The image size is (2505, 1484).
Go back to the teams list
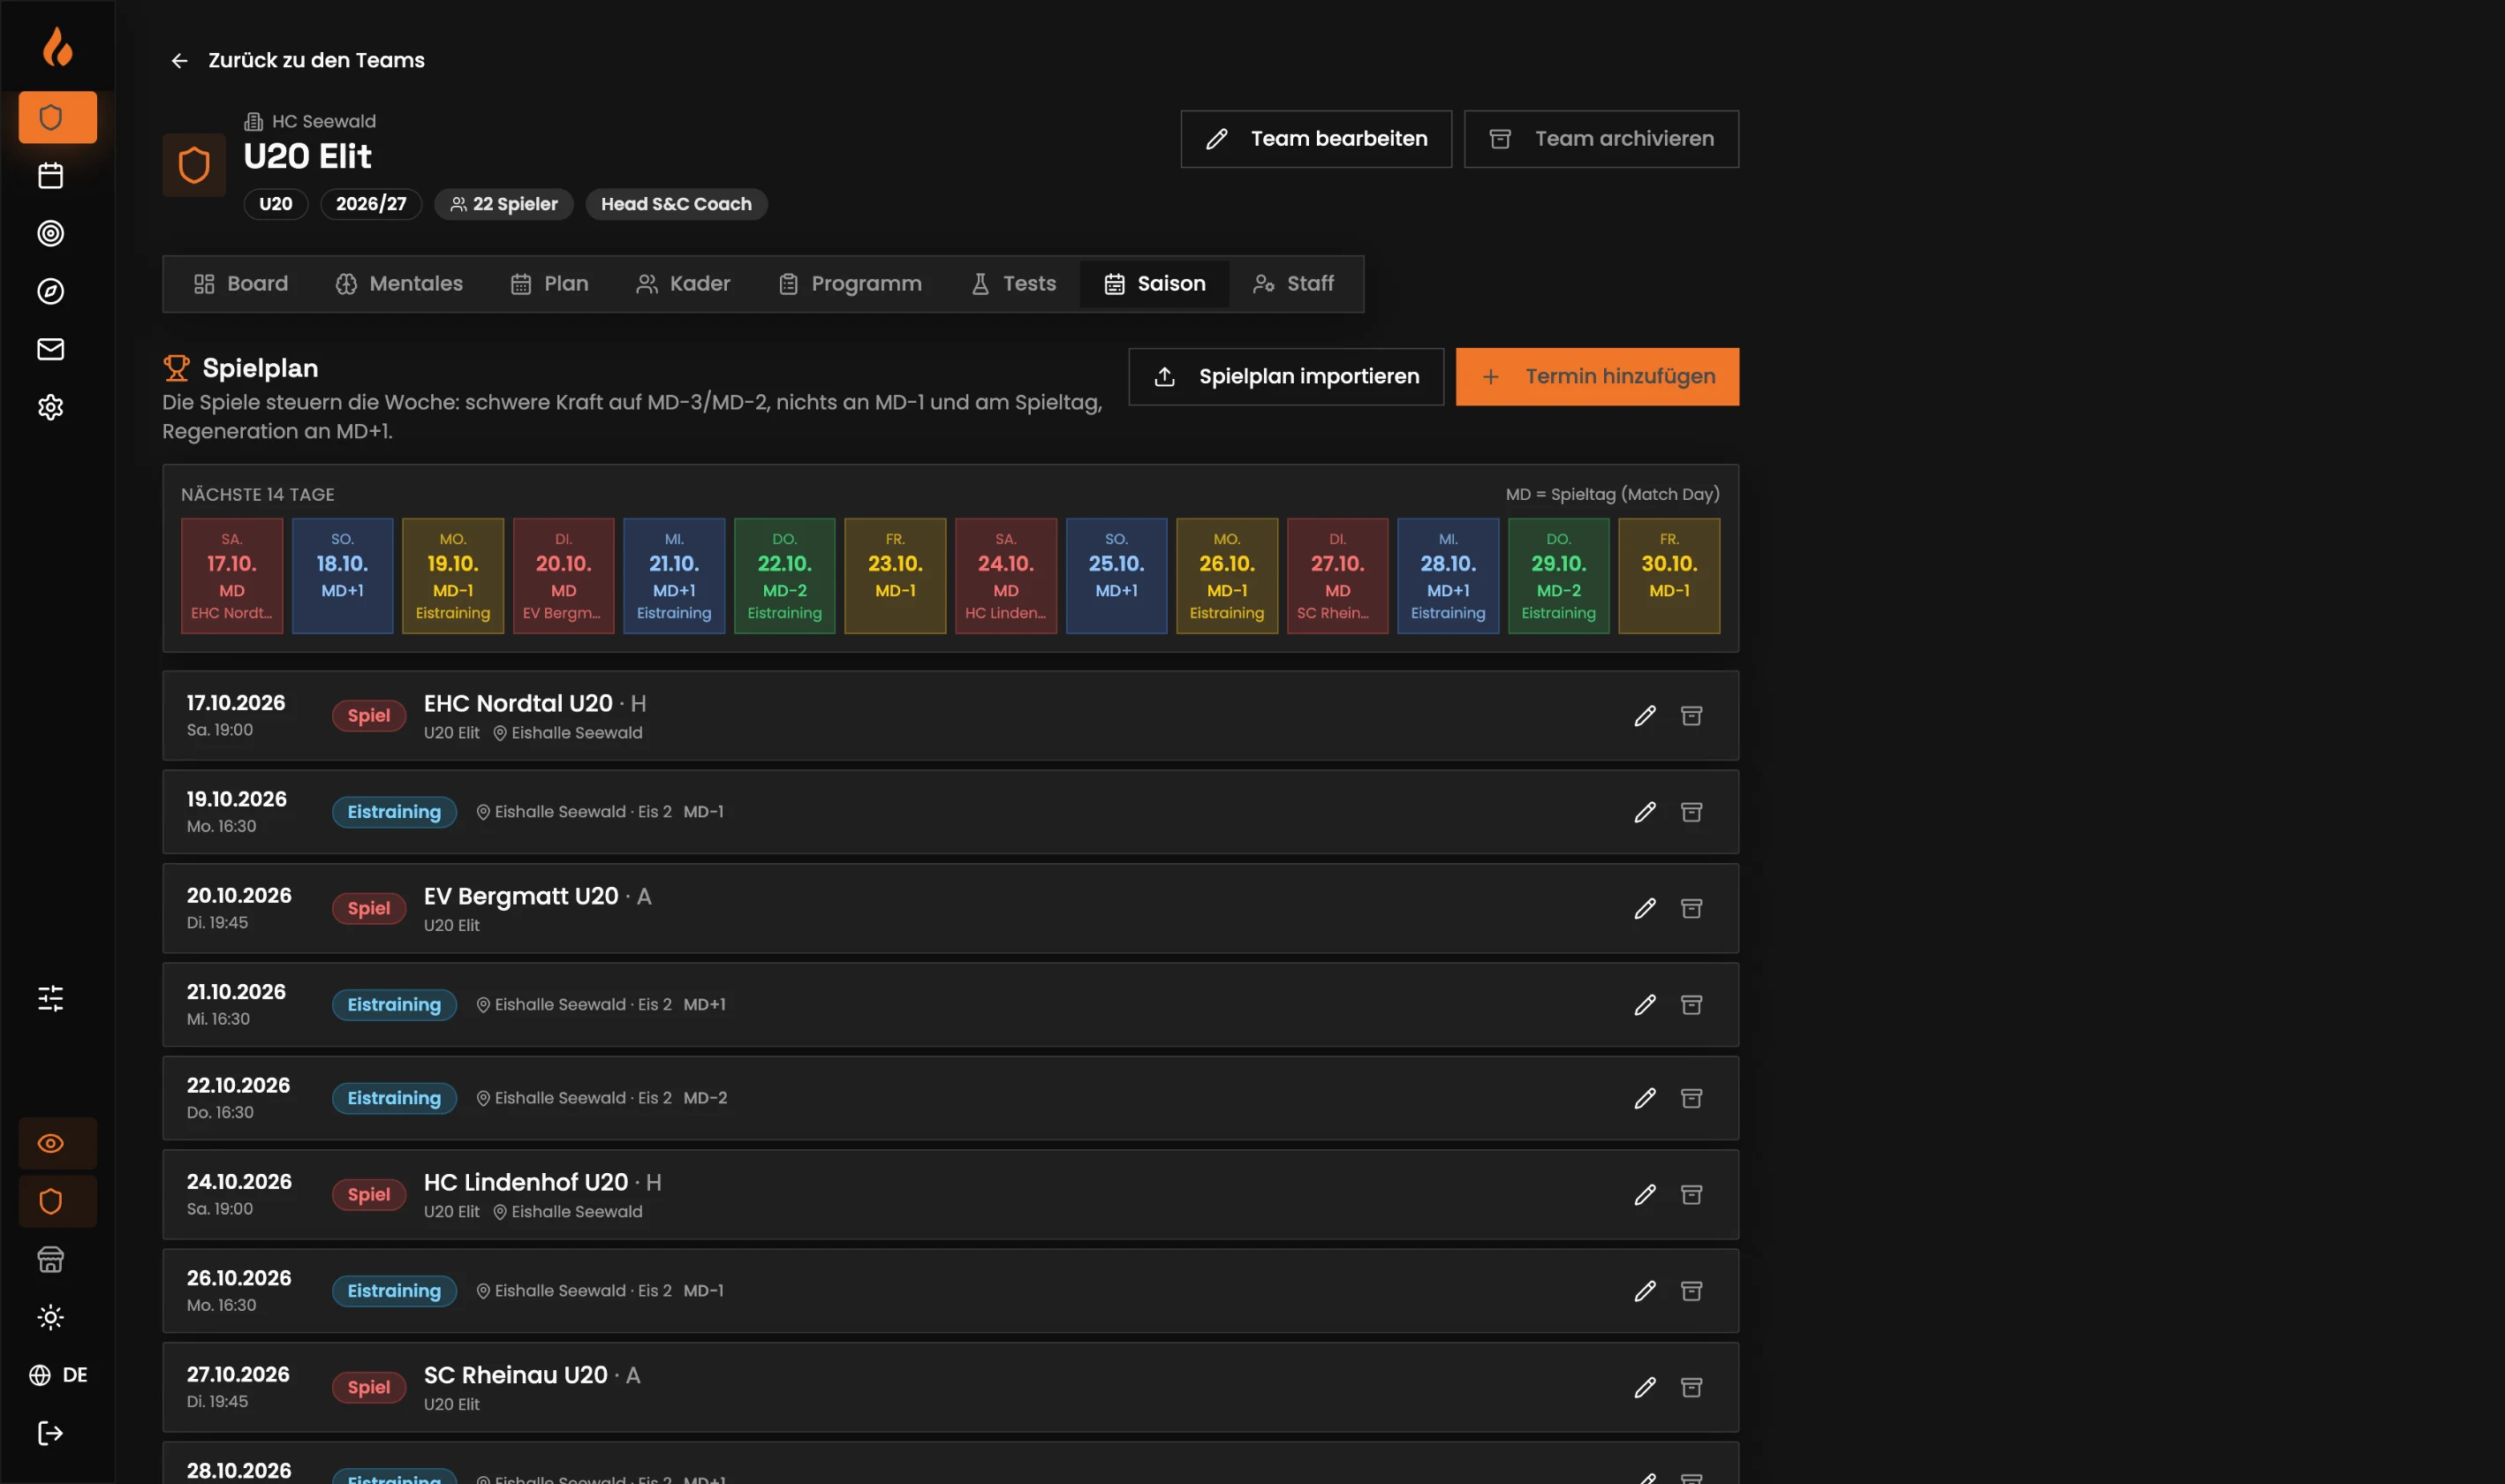point(297,60)
